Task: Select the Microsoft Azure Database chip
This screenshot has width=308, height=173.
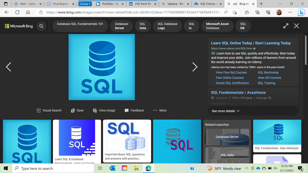Action: point(217,26)
